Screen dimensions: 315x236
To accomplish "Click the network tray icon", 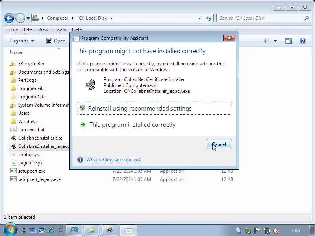I will click(267, 230).
